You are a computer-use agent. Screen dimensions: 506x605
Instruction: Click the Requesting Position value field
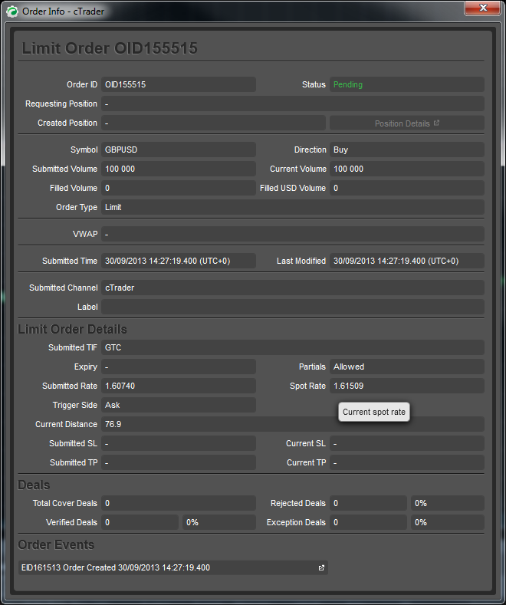point(293,104)
